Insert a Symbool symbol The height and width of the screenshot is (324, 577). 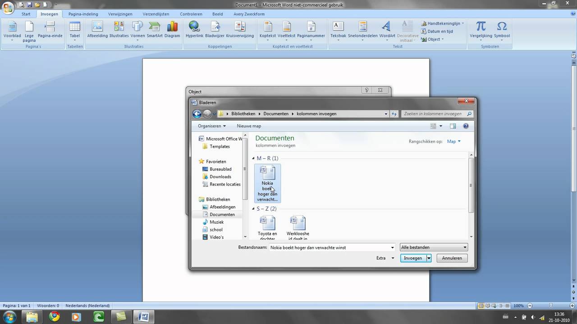[502, 31]
